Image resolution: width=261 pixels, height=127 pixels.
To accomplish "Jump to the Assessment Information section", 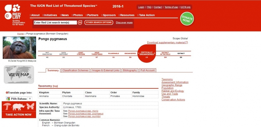I will [x=175, y=82].
